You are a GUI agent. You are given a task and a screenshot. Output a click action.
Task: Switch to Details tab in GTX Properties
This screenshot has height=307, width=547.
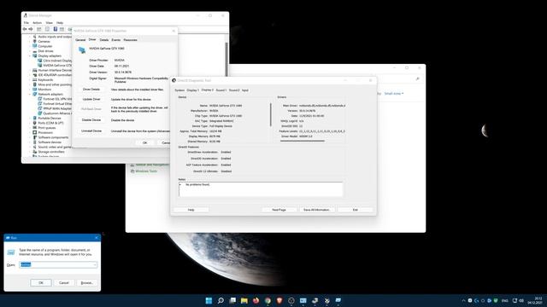104,40
